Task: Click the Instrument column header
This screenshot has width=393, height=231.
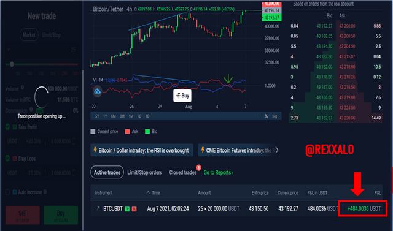Action: pos(104,193)
